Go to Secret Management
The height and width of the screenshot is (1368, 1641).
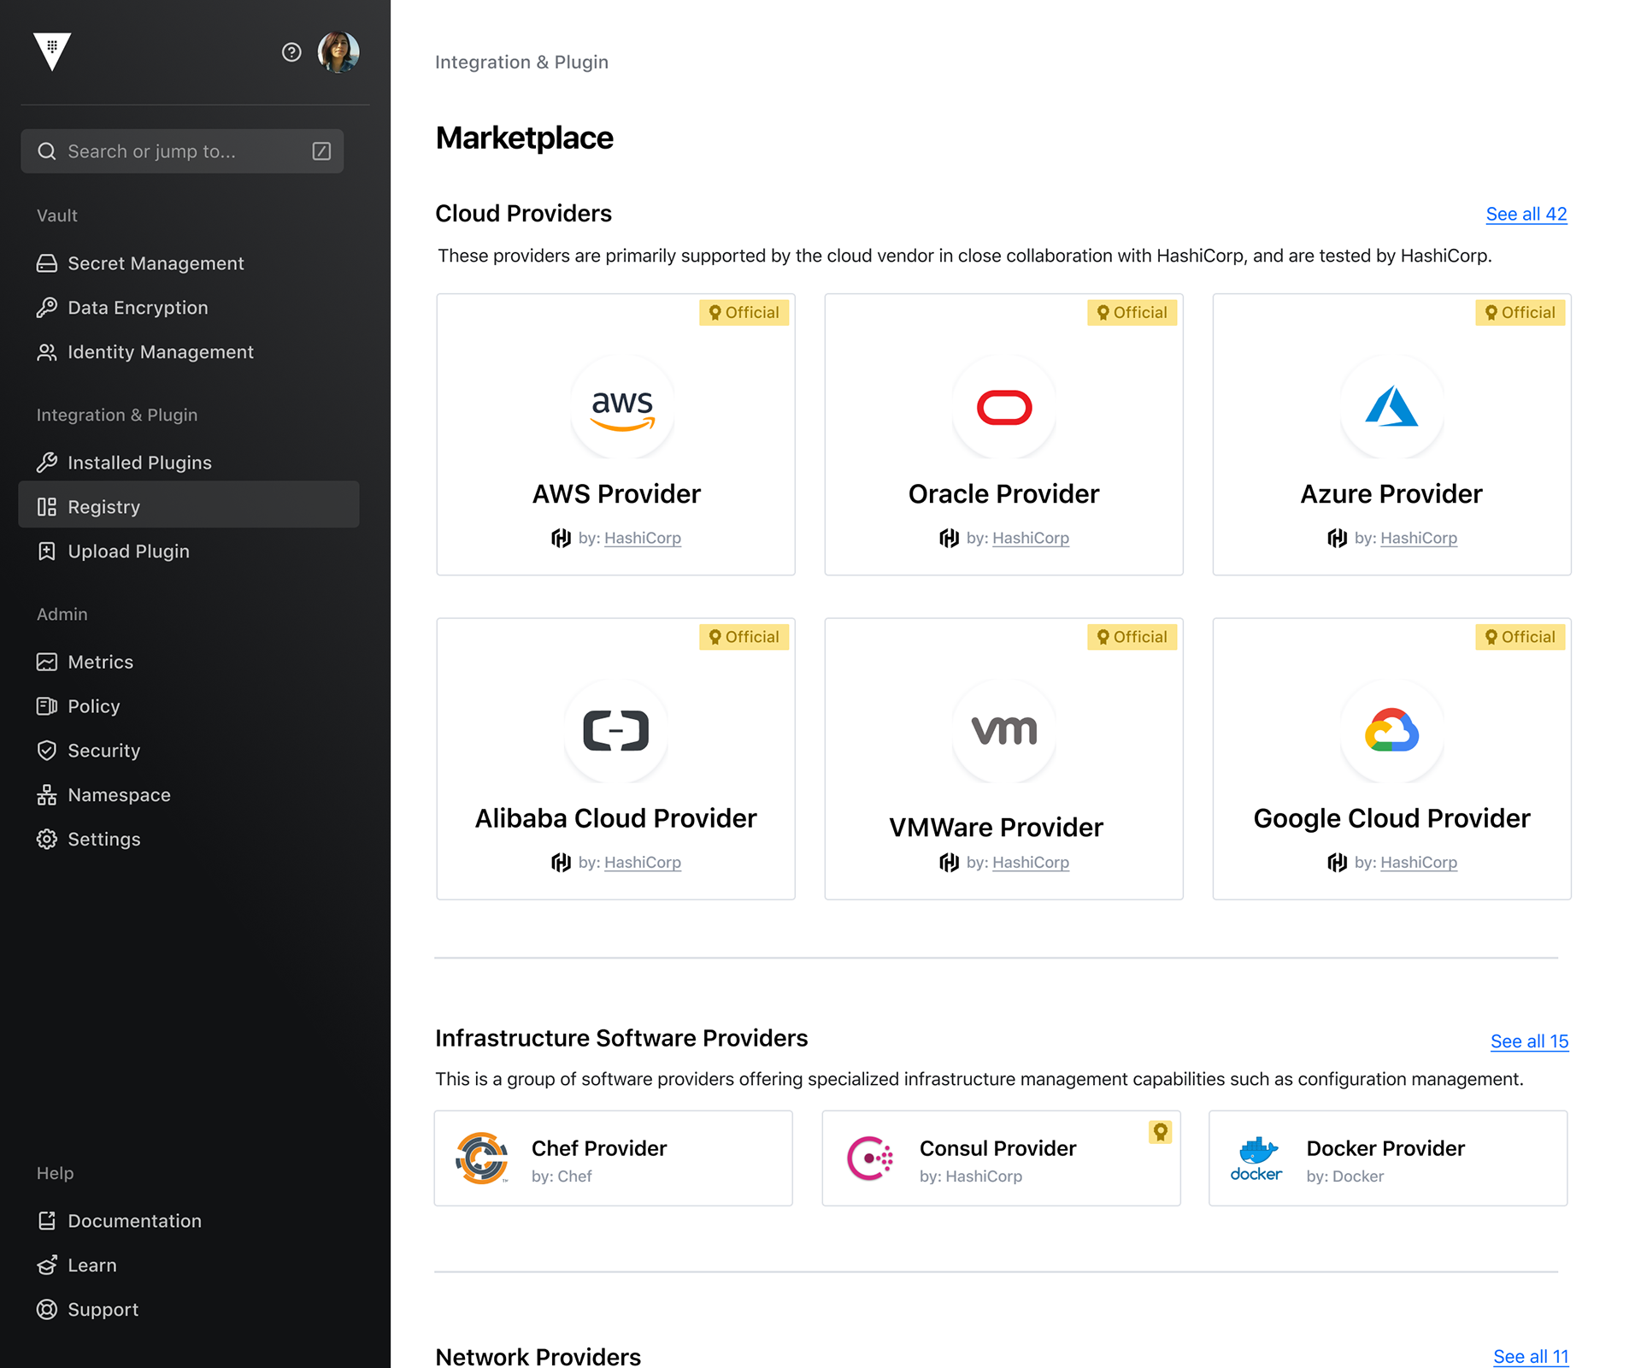tap(156, 263)
